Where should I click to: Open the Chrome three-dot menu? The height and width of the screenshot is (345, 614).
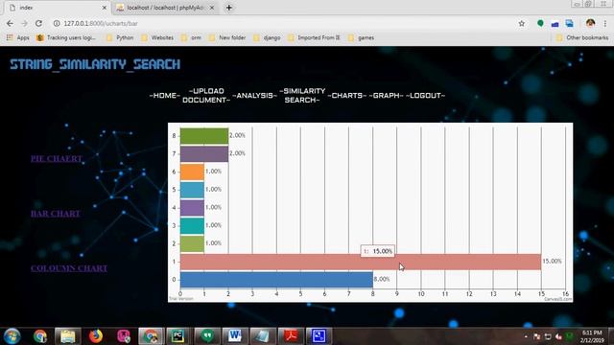click(605, 23)
